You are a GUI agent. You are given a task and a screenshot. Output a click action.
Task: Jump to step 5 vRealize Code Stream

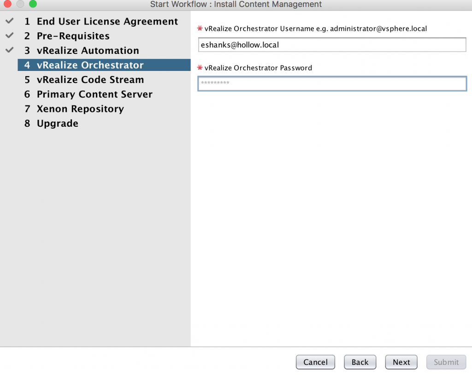point(90,80)
